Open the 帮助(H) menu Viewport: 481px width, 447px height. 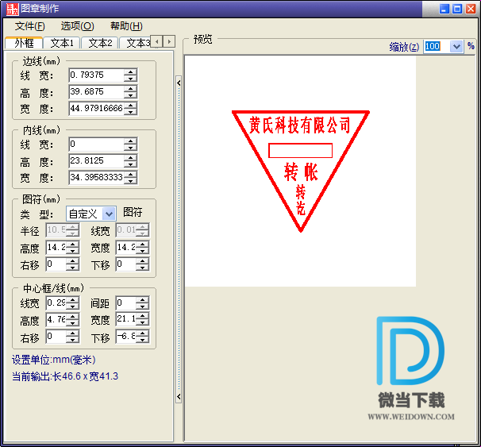126,26
